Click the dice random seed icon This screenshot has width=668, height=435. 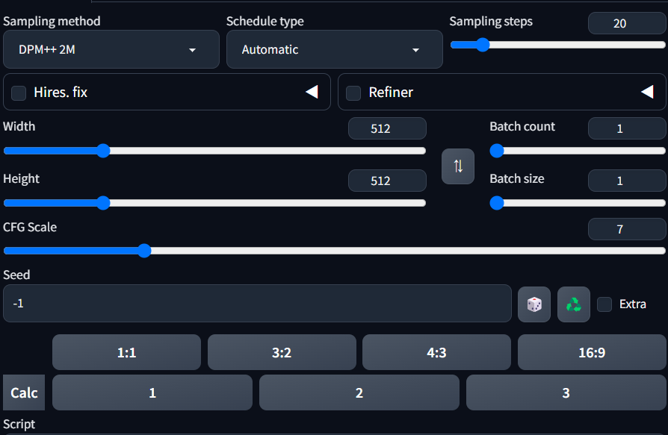click(x=534, y=304)
